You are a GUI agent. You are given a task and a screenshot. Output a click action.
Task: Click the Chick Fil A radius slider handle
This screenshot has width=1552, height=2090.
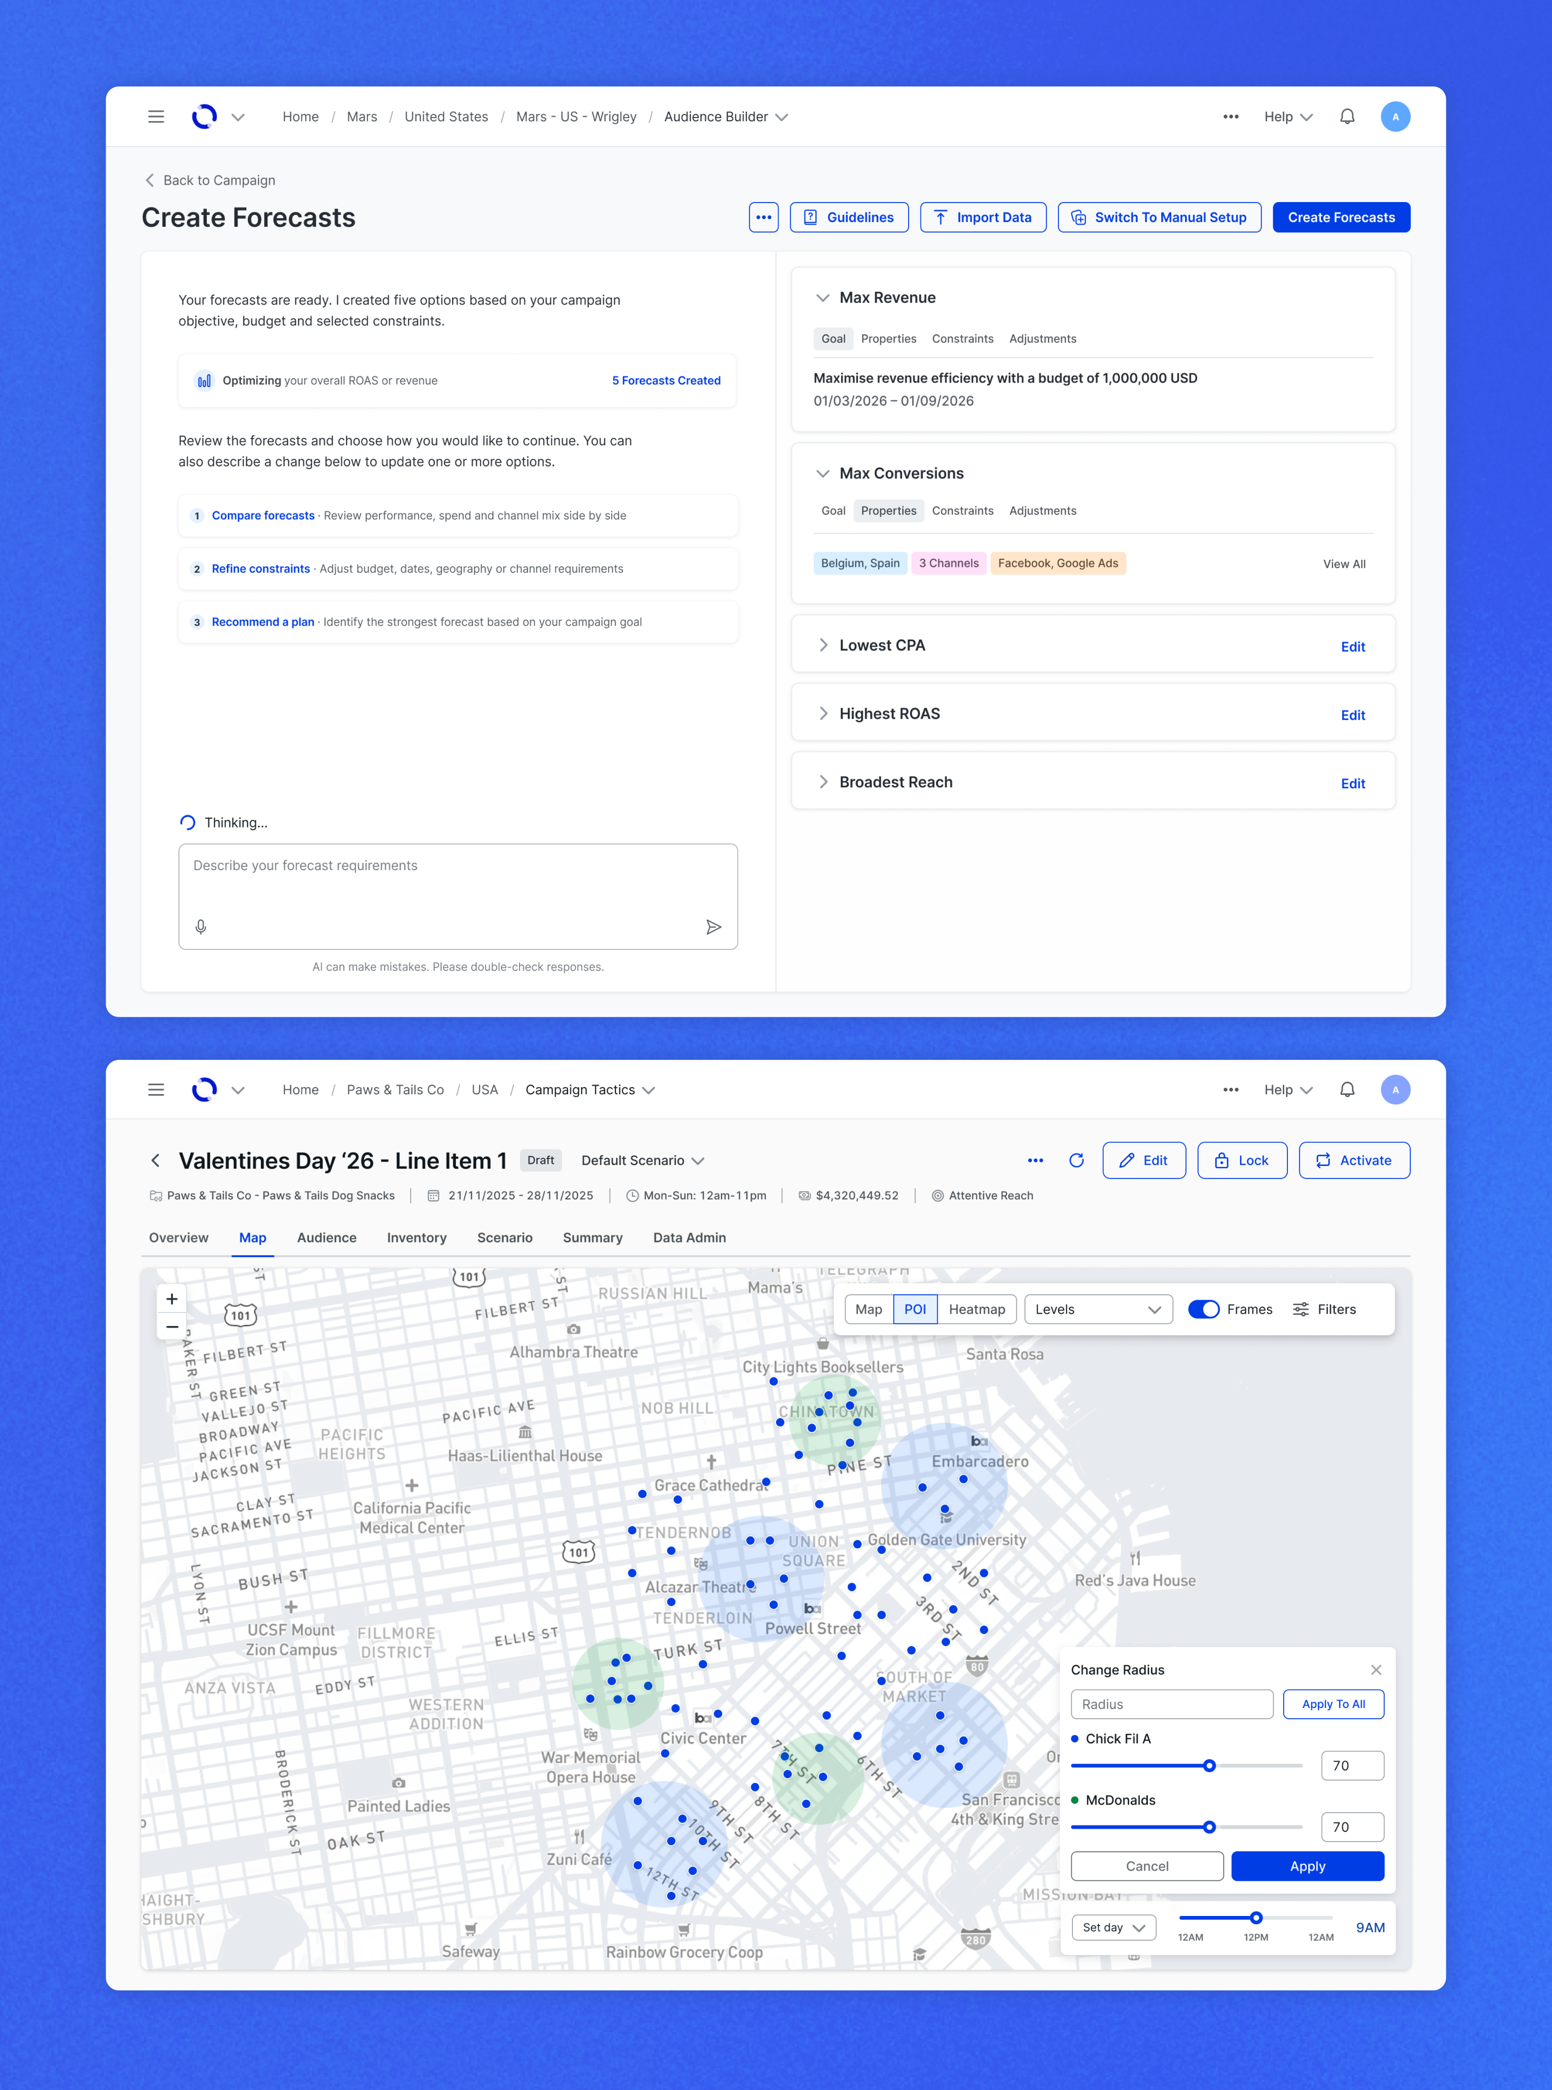(1209, 1766)
